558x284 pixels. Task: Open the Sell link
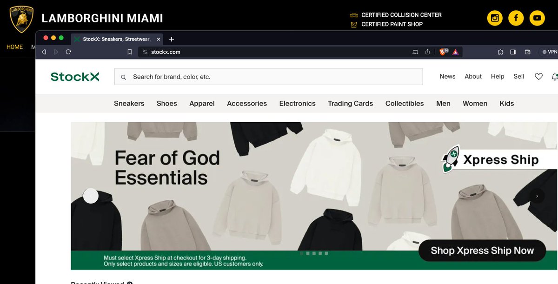pos(519,76)
